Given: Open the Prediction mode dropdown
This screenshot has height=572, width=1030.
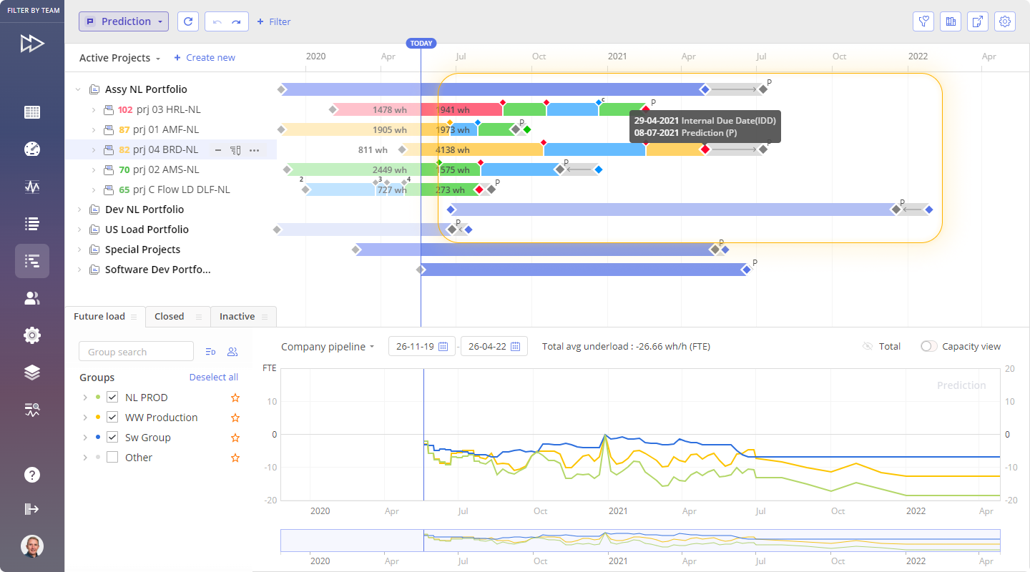Looking at the screenshot, I should coord(124,21).
